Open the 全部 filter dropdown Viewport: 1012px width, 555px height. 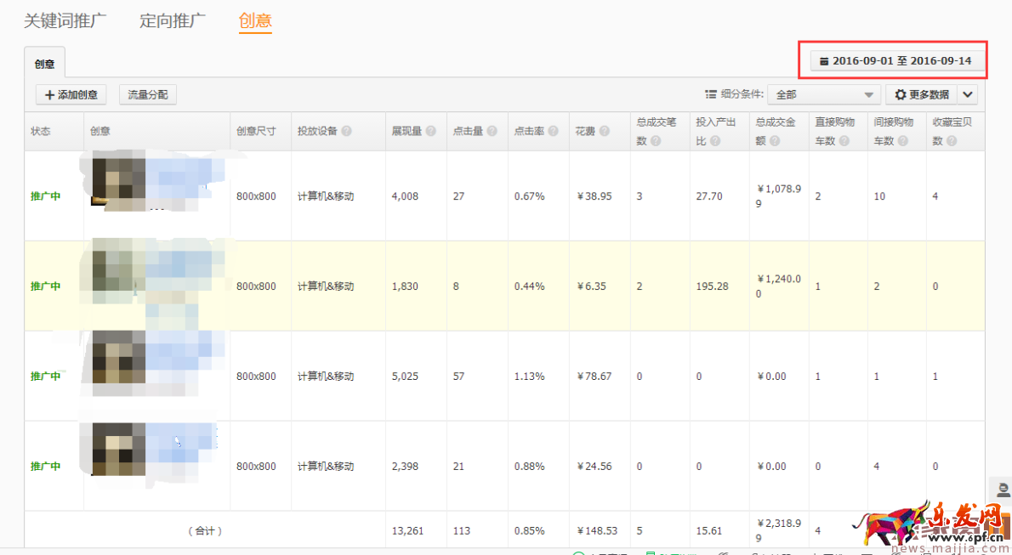coord(822,94)
